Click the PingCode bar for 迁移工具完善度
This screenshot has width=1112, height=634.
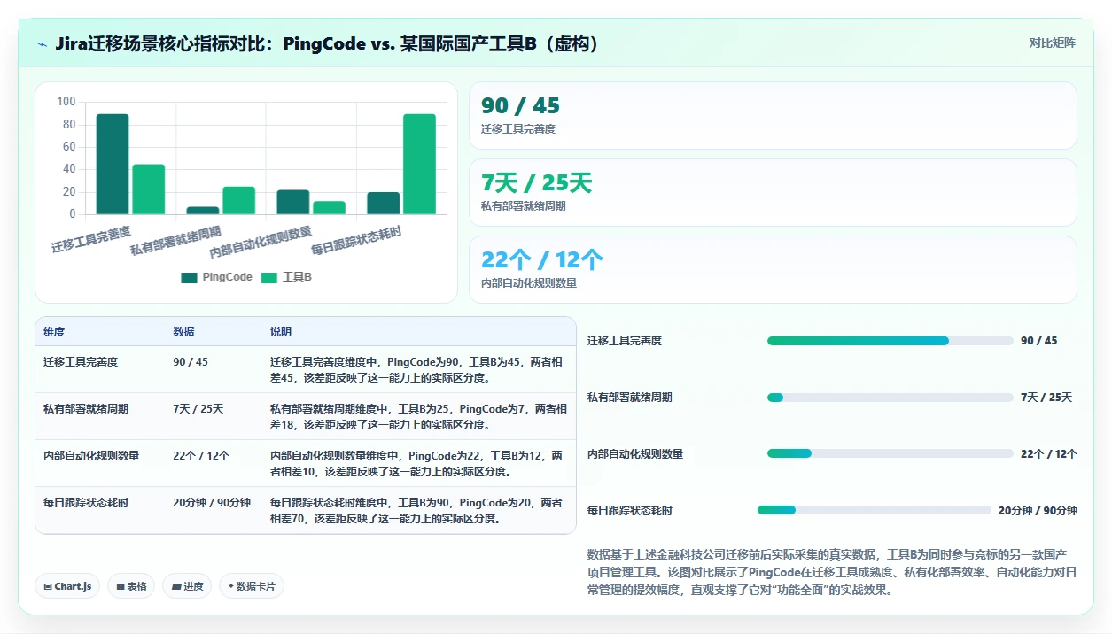[113, 164]
